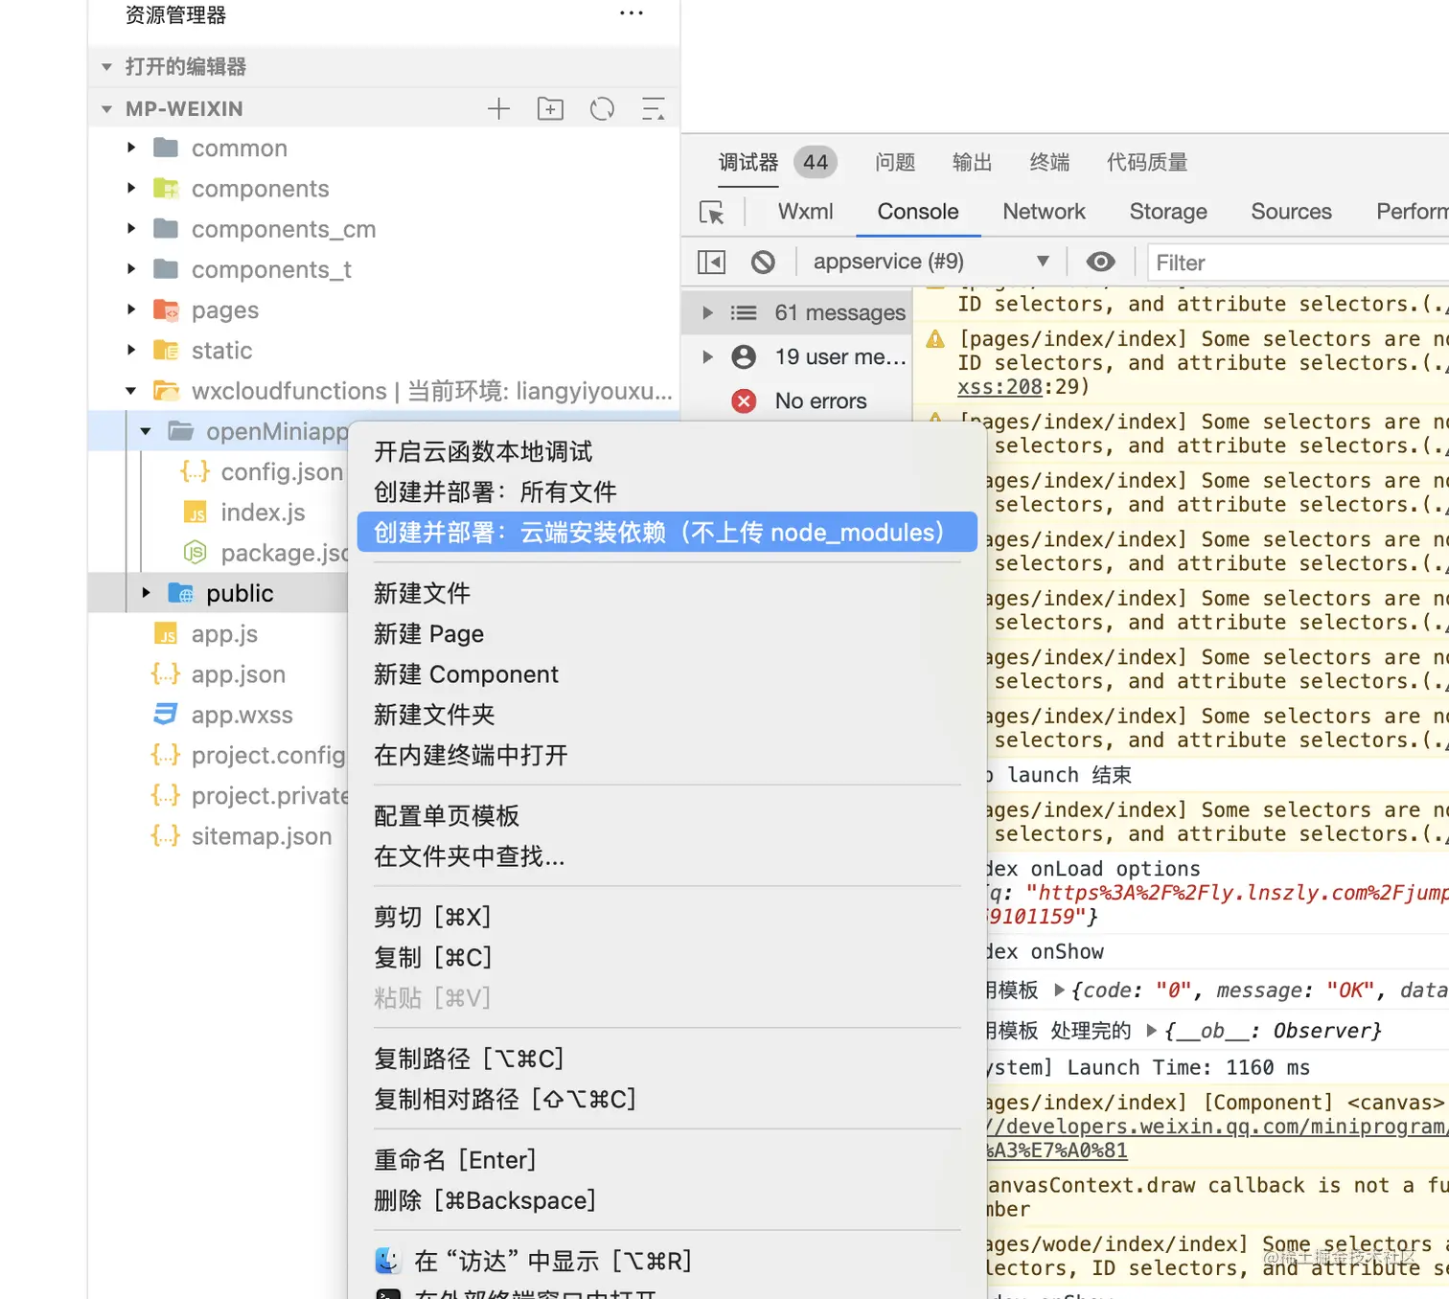The height and width of the screenshot is (1299, 1449).
Task: Click the static folder icon
Action: pos(166,350)
